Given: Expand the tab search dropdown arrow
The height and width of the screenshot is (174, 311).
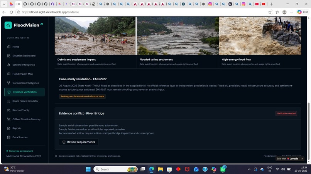Looking at the screenshot, I should [4, 4].
